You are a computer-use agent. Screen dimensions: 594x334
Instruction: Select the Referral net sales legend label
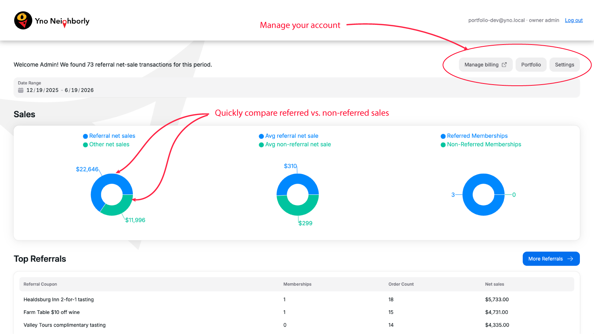pos(112,136)
